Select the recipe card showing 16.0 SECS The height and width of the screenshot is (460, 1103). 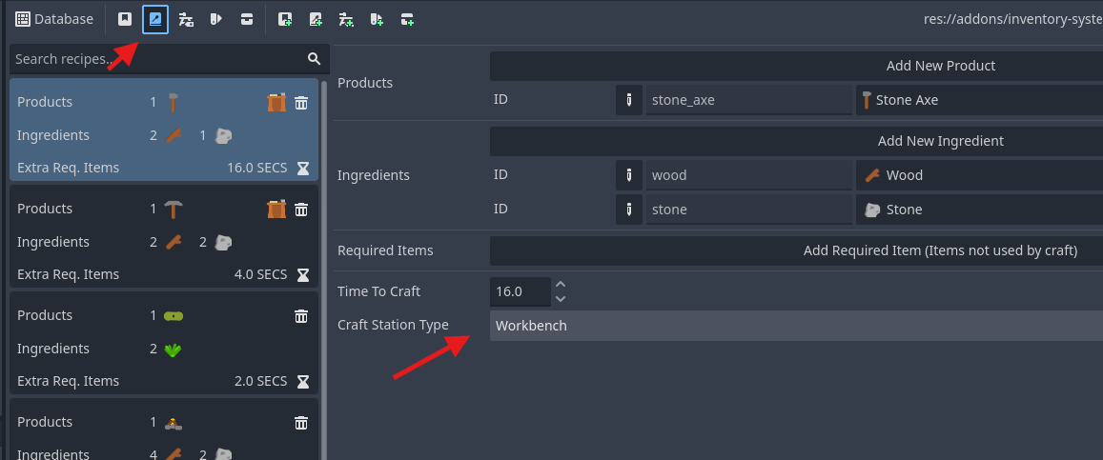[x=164, y=130]
